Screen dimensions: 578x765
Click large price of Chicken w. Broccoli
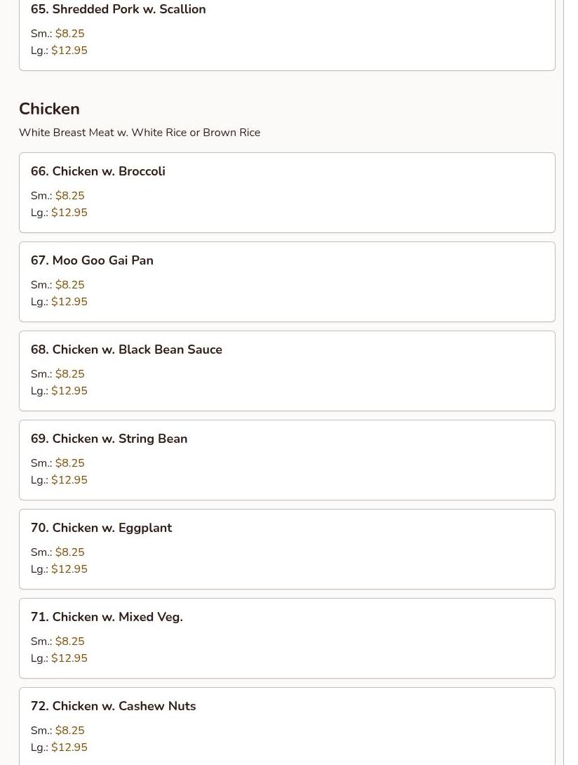69,213
